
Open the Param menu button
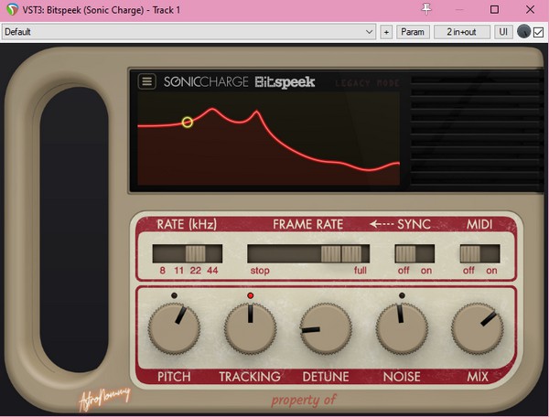413,32
